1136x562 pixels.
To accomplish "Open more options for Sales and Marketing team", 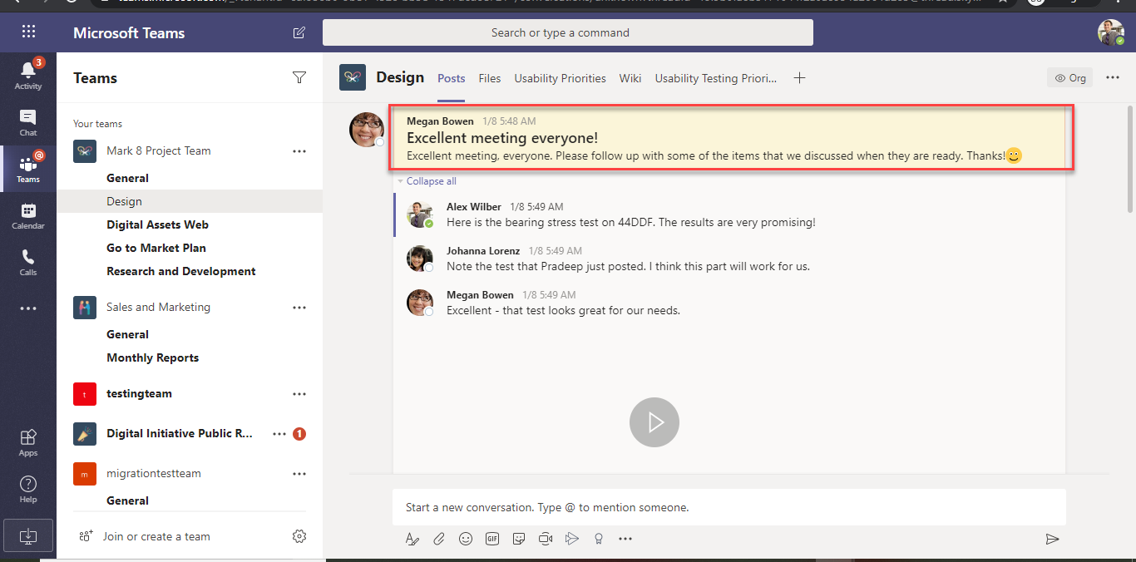I will [299, 308].
